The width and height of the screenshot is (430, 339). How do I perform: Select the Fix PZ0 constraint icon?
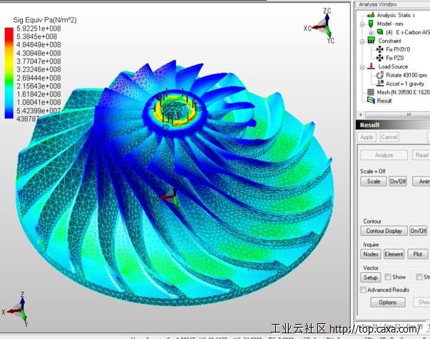(x=380, y=58)
